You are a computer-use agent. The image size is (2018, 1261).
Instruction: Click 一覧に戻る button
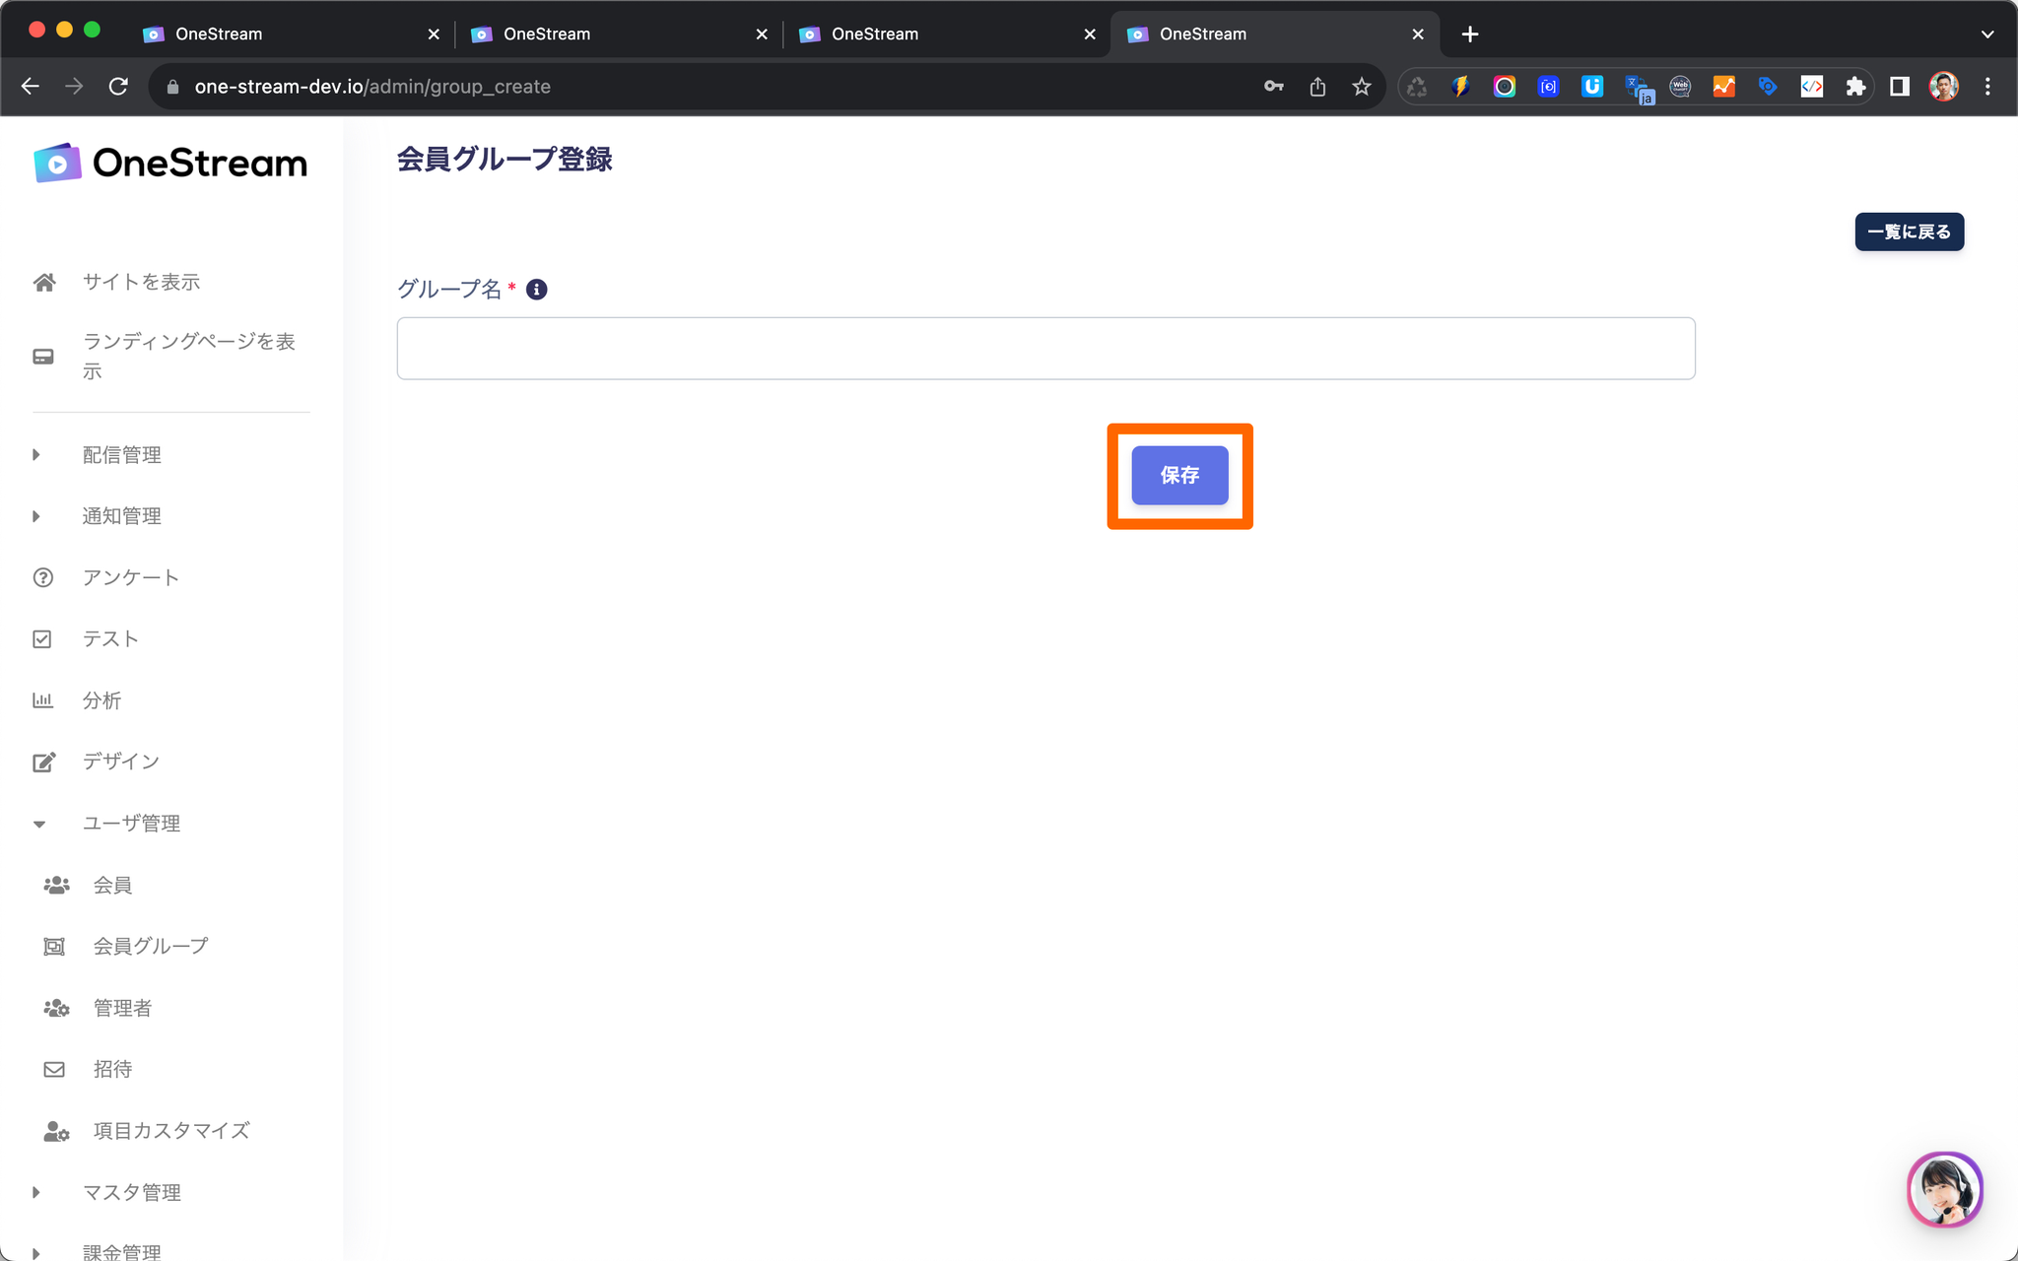1908,232
